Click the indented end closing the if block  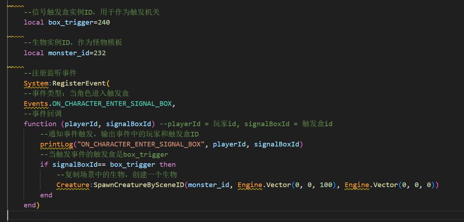click(46, 195)
